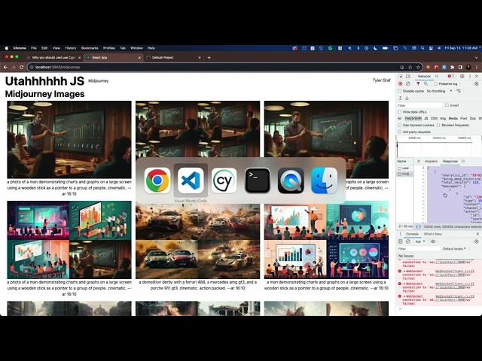This screenshot has height=361, width=482.
Task: Open Chrome extensions puzzle icon
Action: [x=452, y=67]
